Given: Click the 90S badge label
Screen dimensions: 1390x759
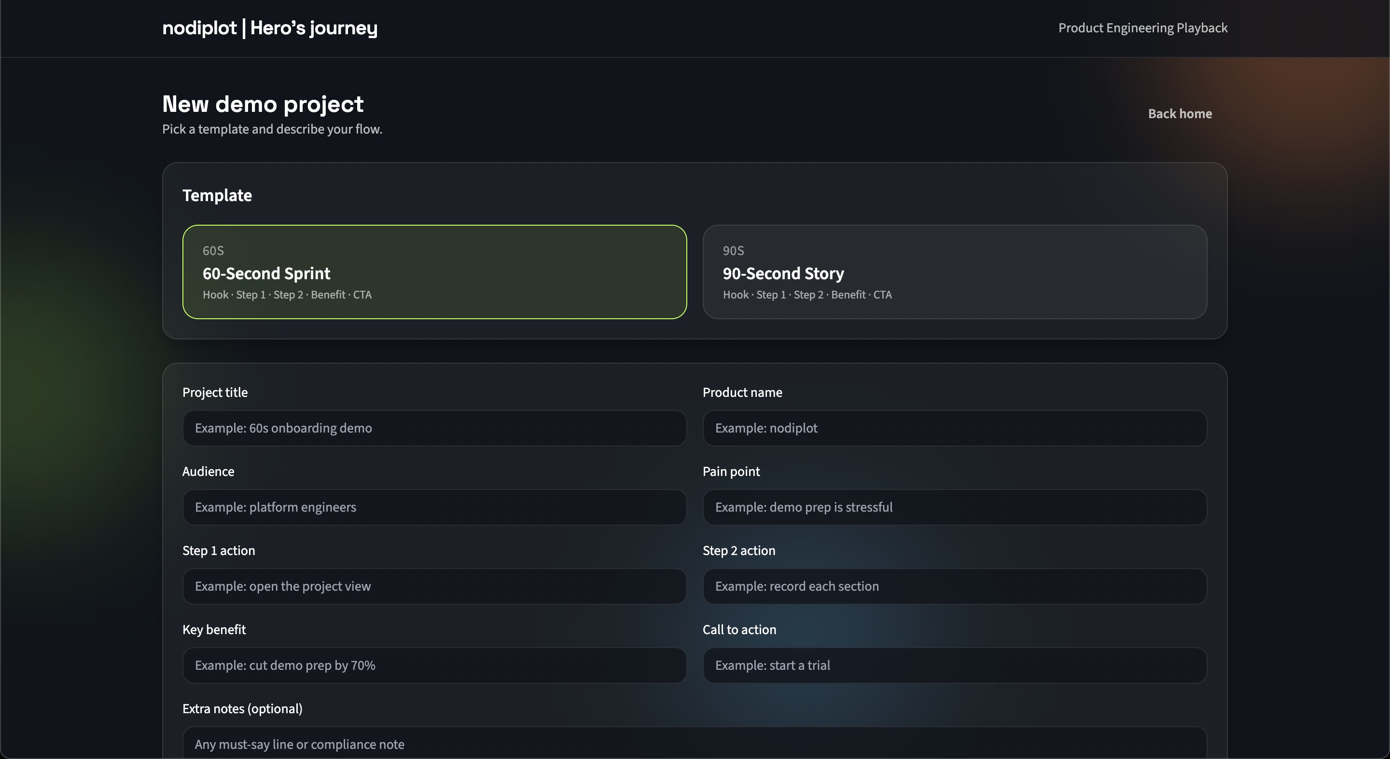Looking at the screenshot, I should click(x=733, y=251).
